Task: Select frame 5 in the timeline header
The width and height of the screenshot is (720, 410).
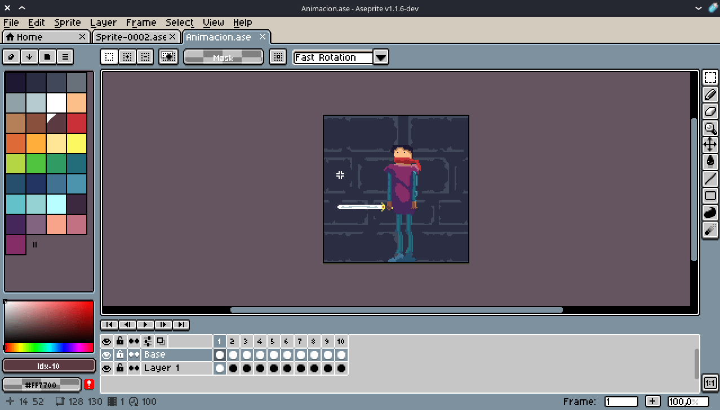Action: (273, 341)
